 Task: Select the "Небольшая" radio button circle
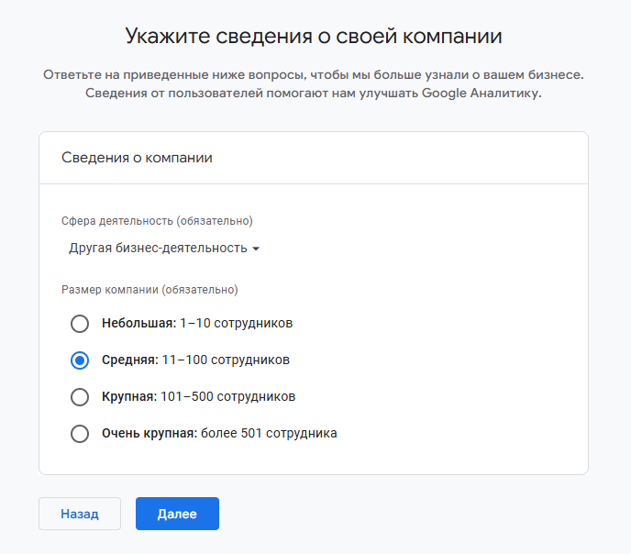point(80,323)
